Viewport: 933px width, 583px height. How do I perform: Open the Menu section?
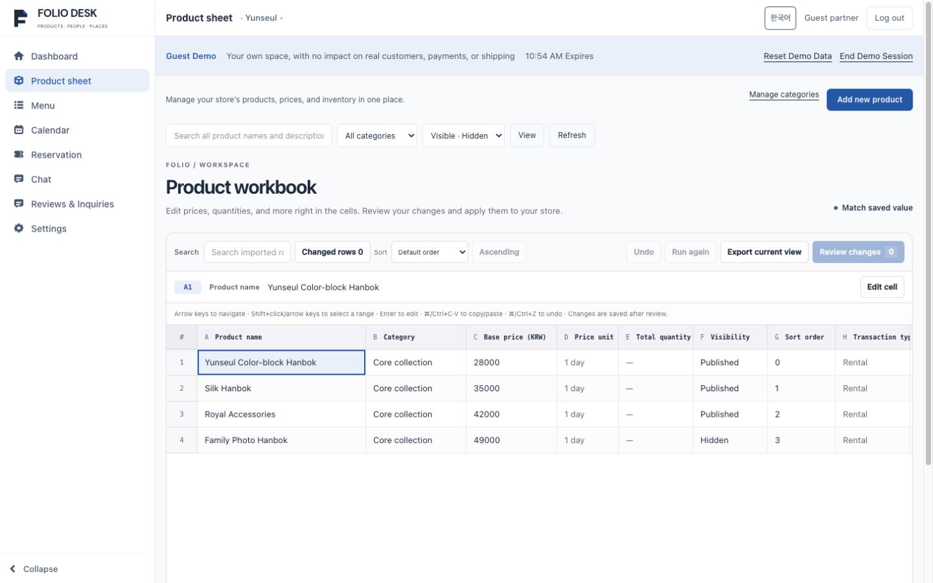[77, 105]
